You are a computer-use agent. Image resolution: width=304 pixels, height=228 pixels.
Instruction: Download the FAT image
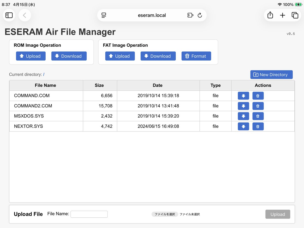pyautogui.click(x=158, y=56)
